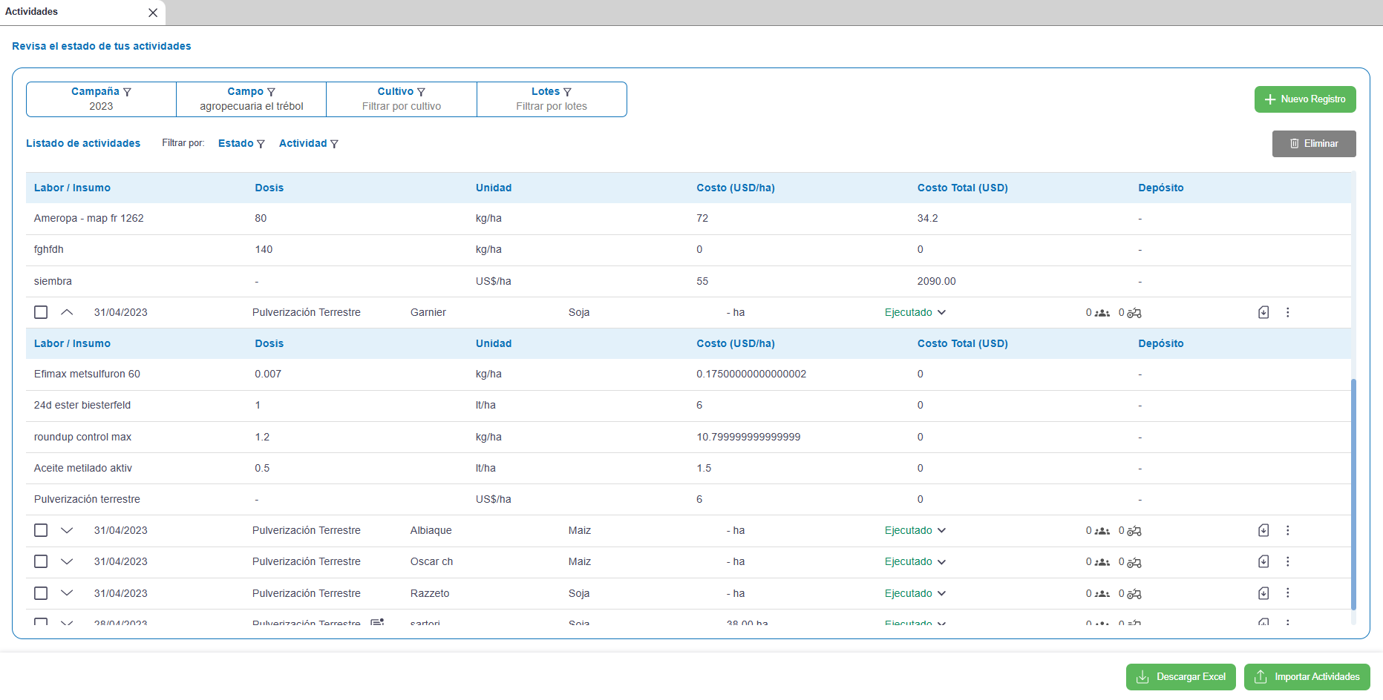Click download icon on Razzeto row
The width and height of the screenshot is (1383, 700).
tap(1263, 593)
